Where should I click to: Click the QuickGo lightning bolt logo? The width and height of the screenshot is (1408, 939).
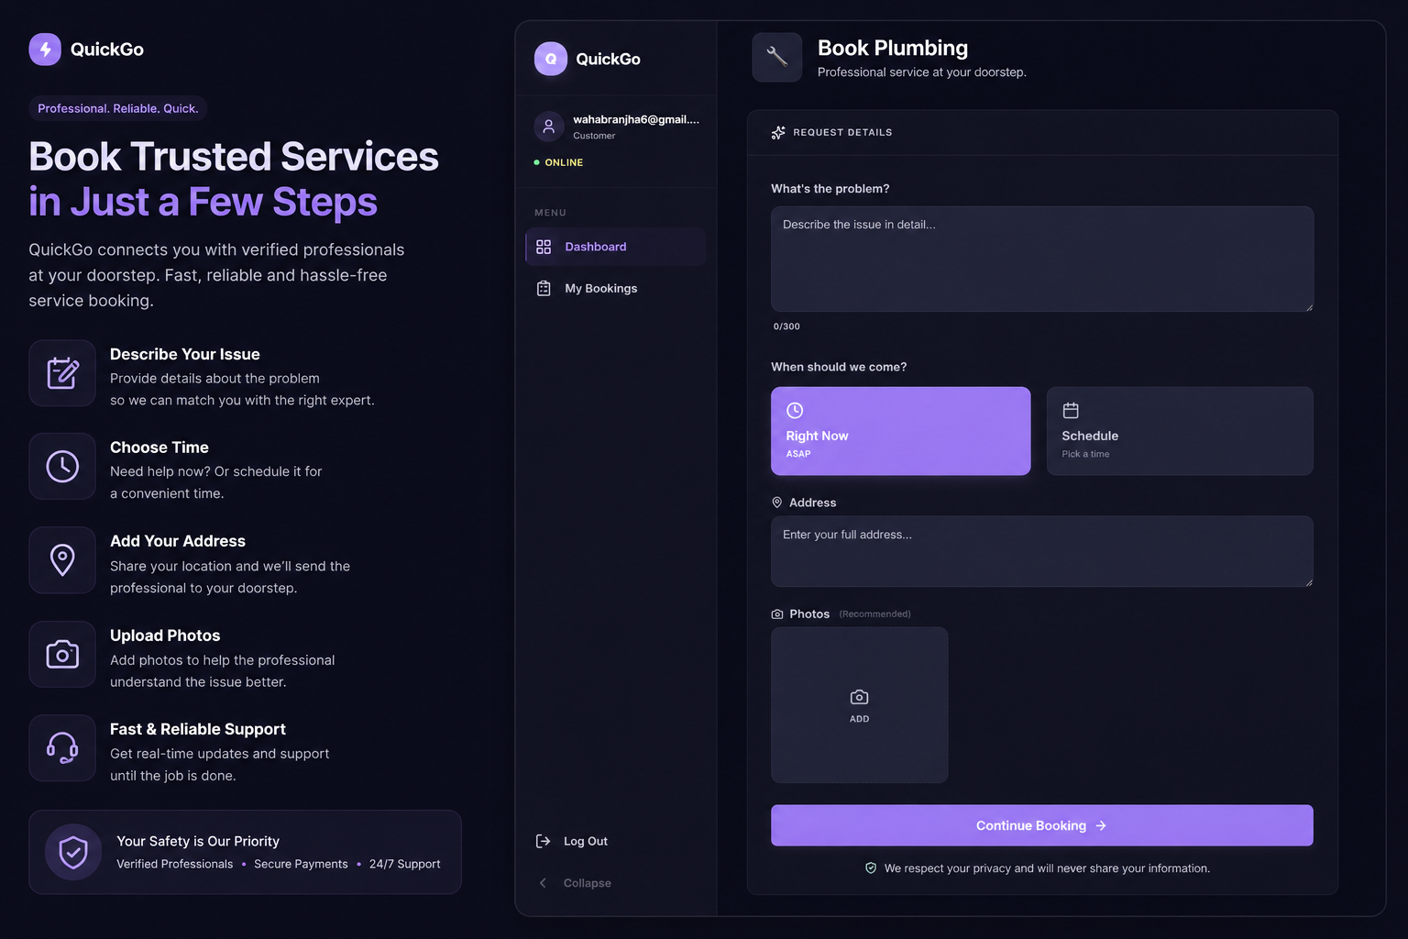click(x=45, y=50)
